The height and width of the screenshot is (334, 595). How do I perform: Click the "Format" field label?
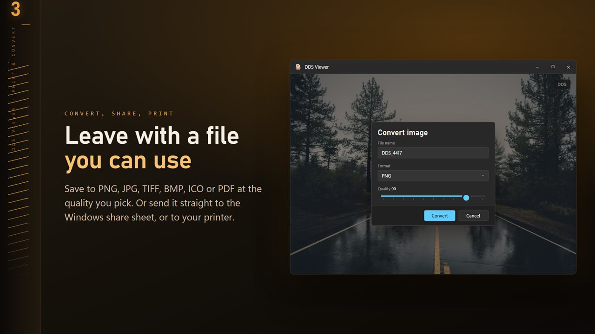point(384,166)
